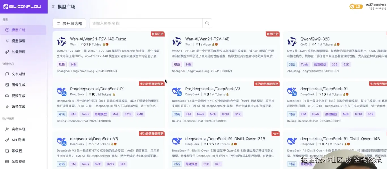Open Pro/deepseek-ai/DeepSeek-R1 model title
387x169 pixels.
click(97, 89)
